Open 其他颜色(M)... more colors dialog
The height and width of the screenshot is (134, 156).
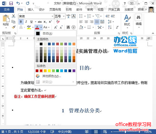[x=56, y=76]
